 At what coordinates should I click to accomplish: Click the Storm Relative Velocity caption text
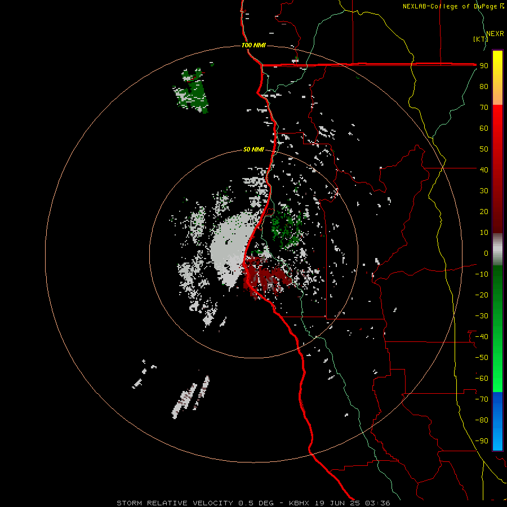(253, 503)
